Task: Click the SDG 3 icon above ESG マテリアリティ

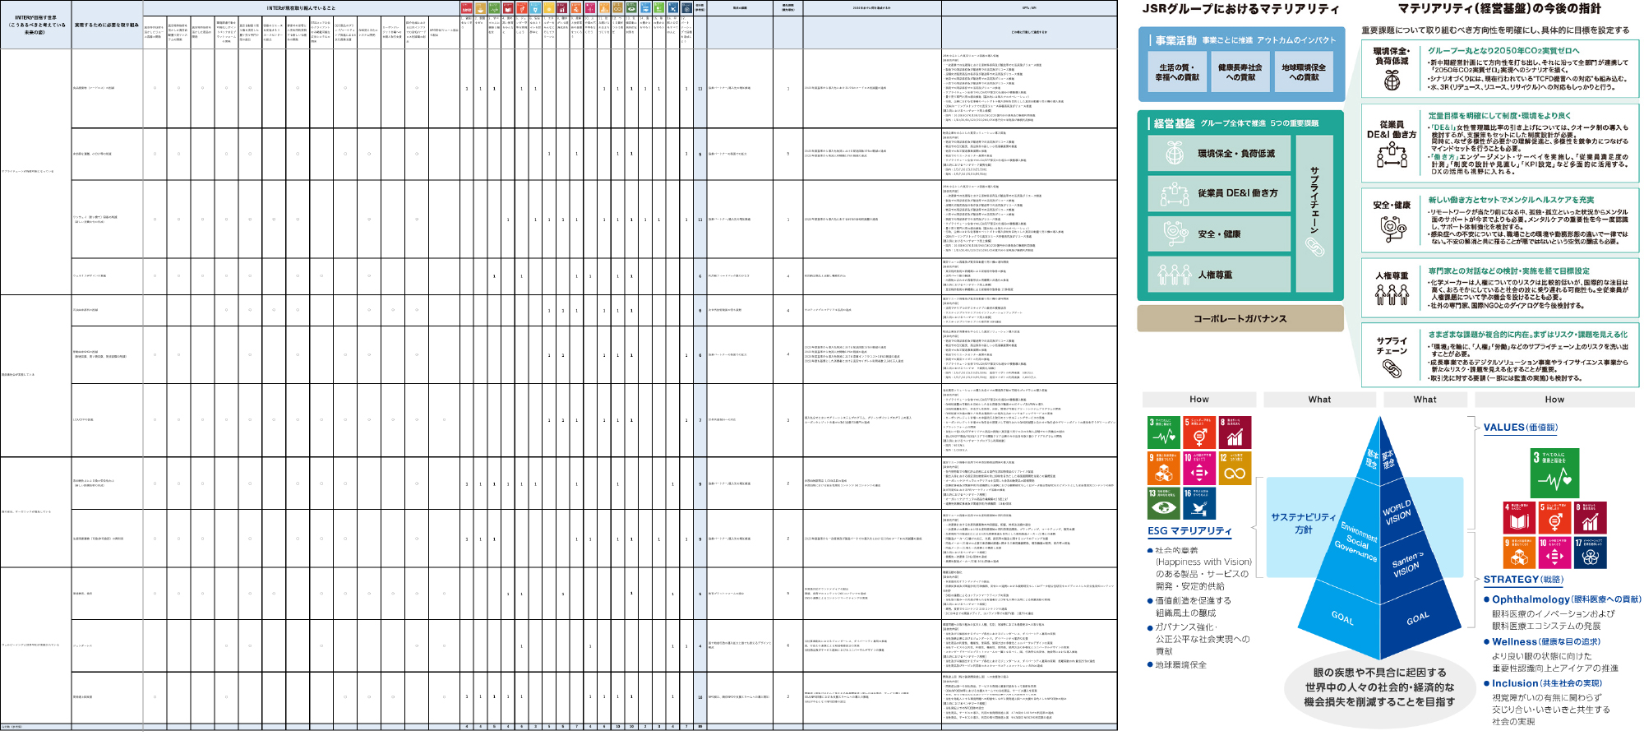Action: (x=1163, y=432)
